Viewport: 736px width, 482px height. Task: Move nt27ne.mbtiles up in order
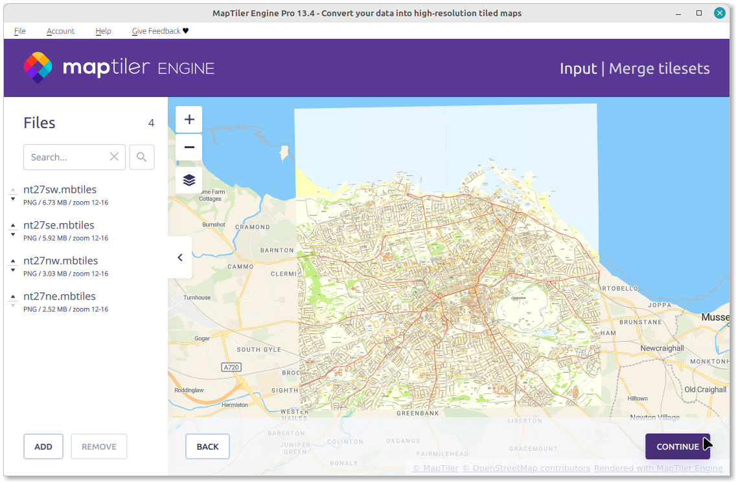[13, 297]
